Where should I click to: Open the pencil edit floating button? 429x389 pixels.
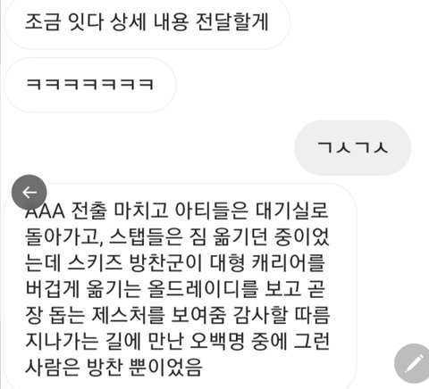coord(413,364)
